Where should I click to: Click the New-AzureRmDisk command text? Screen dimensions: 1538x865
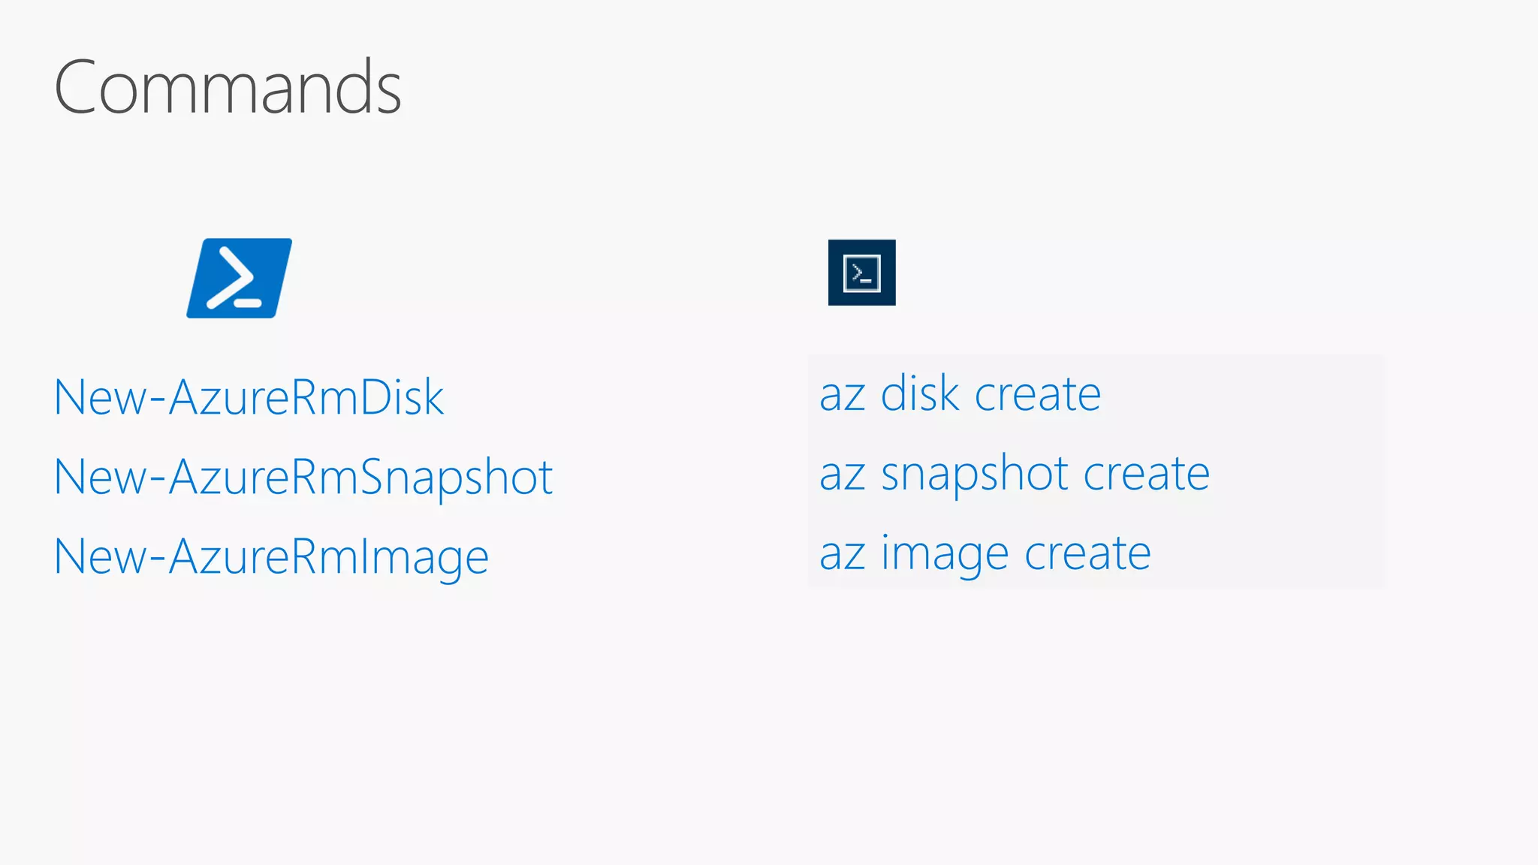(x=249, y=397)
